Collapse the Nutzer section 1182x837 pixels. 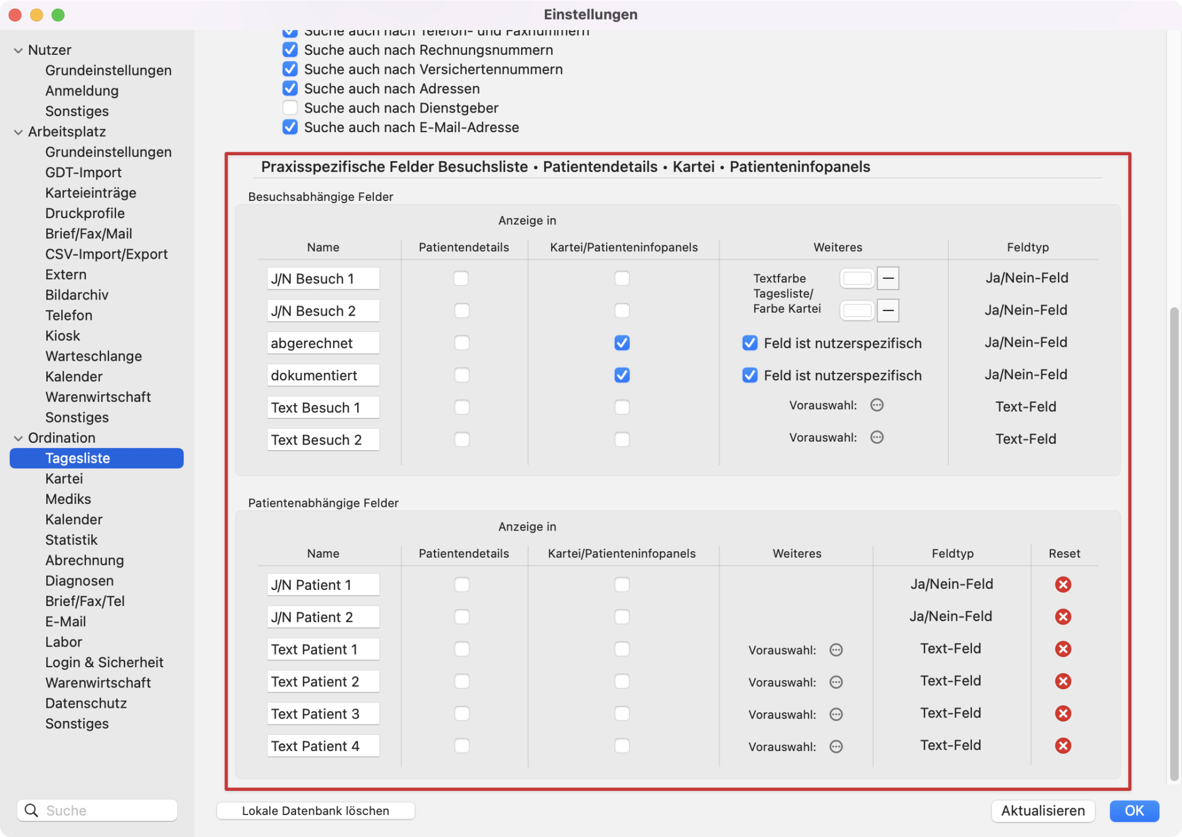18,51
